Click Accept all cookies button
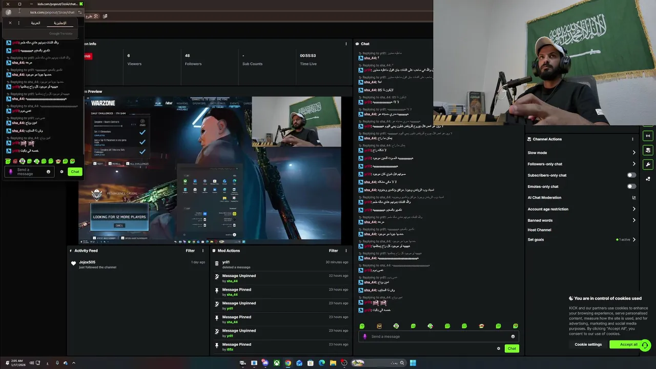Screen dimensions: 656x369 coord(629,344)
